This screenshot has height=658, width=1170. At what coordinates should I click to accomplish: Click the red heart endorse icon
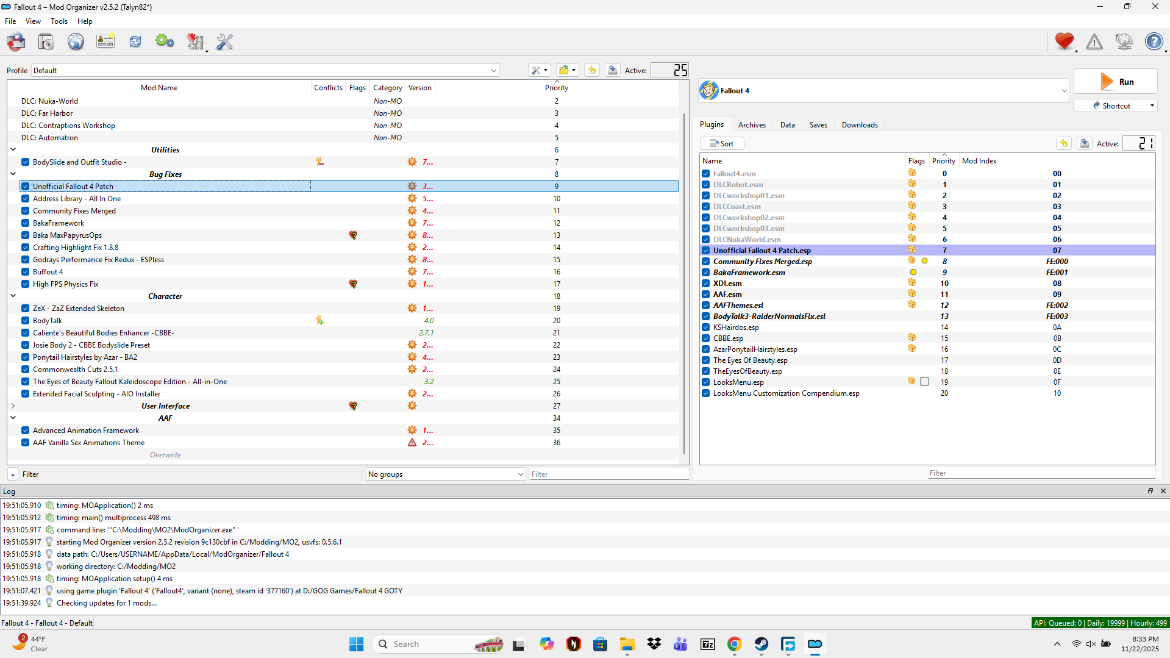[x=1065, y=41]
